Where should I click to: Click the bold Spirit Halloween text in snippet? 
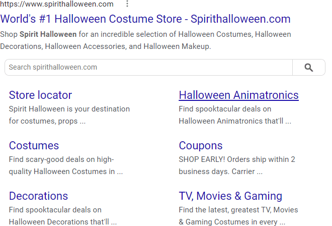(48, 35)
